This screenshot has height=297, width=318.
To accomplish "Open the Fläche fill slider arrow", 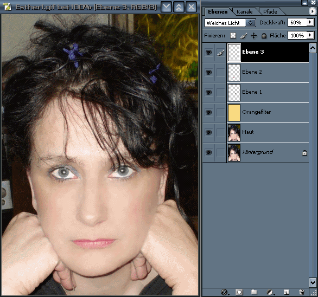I will pyautogui.click(x=310, y=35).
